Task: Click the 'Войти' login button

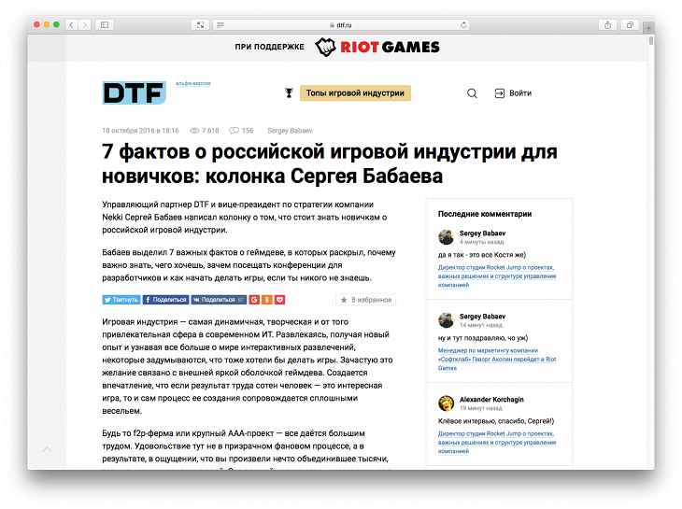Action: coord(513,93)
